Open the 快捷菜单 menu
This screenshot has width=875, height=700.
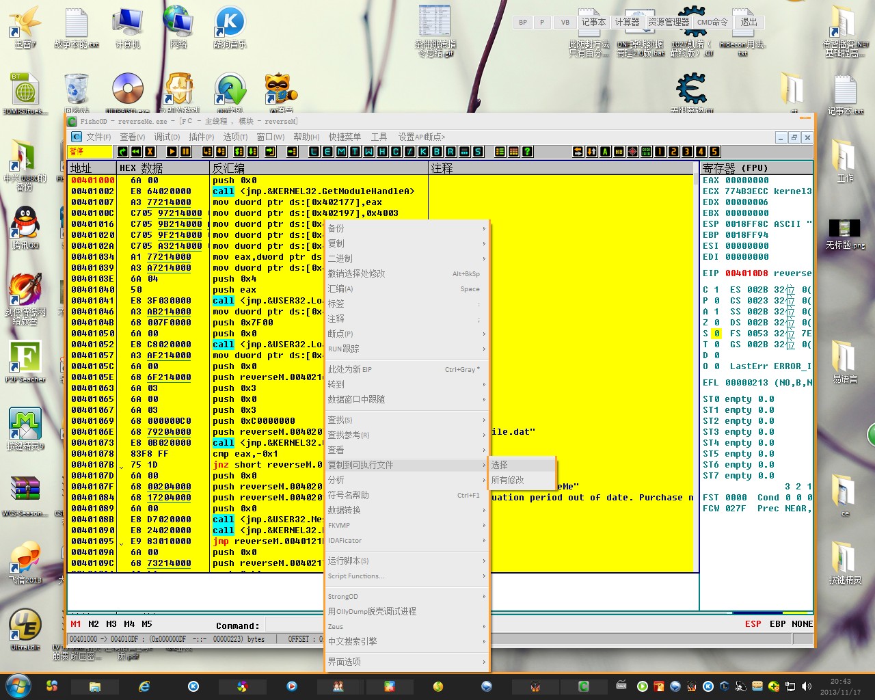coord(345,137)
